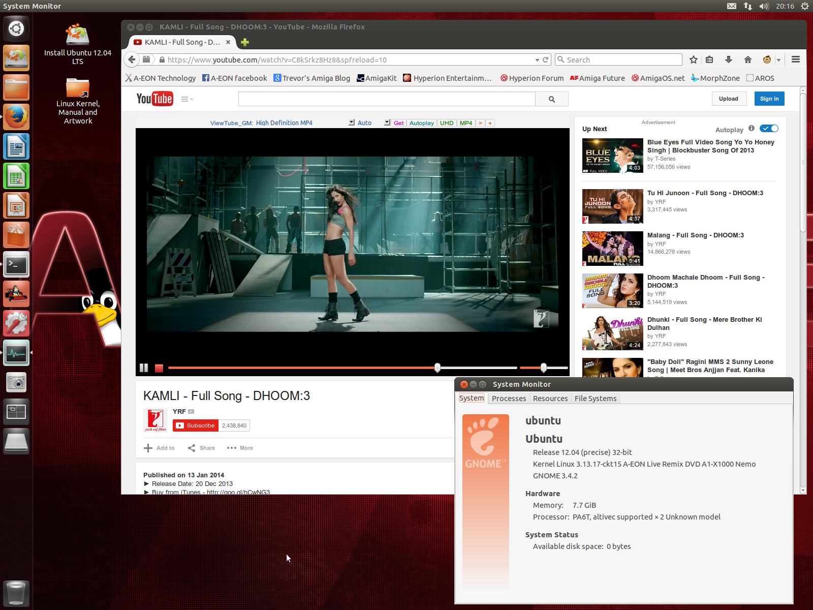Bookmark this page with the star icon
Screen dimensions: 813x610
pos(693,59)
